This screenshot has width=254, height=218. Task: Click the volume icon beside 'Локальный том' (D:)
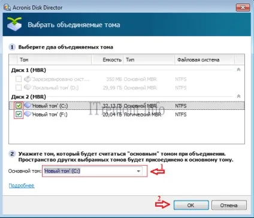(28, 87)
